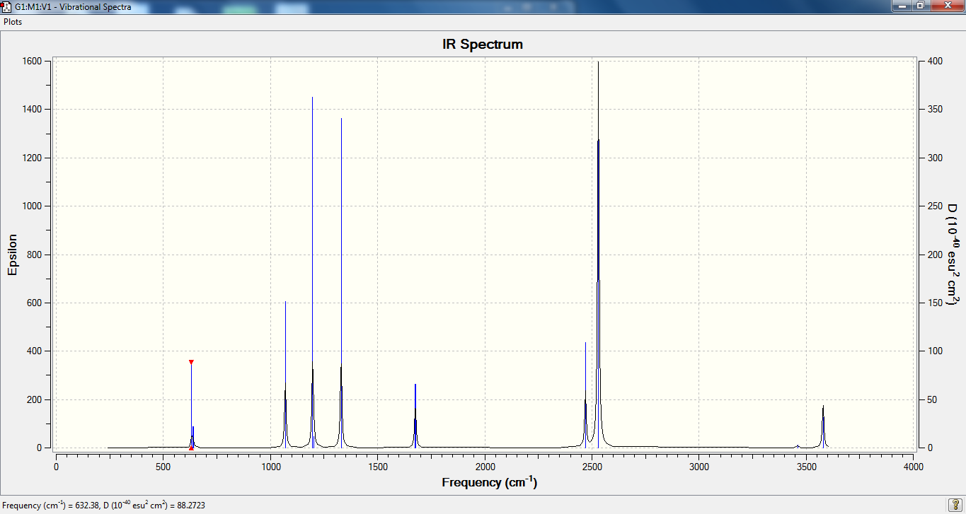Select the peak near 3580 cm-1
The height and width of the screenshot is (514, 966).
click(x=823, y=426)
